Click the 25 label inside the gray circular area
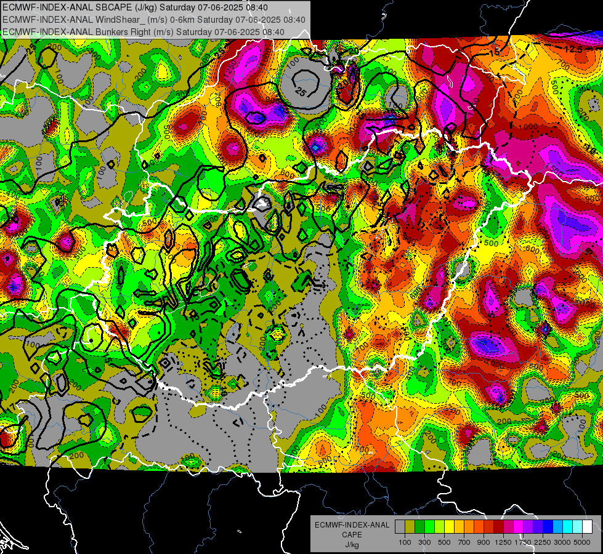 [301, 92]
